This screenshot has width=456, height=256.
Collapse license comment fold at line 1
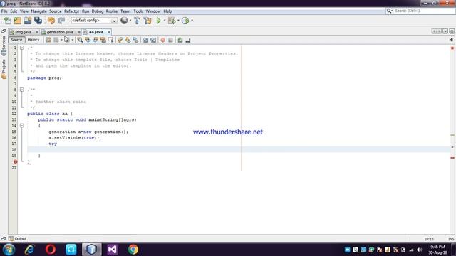click(22, 48)
